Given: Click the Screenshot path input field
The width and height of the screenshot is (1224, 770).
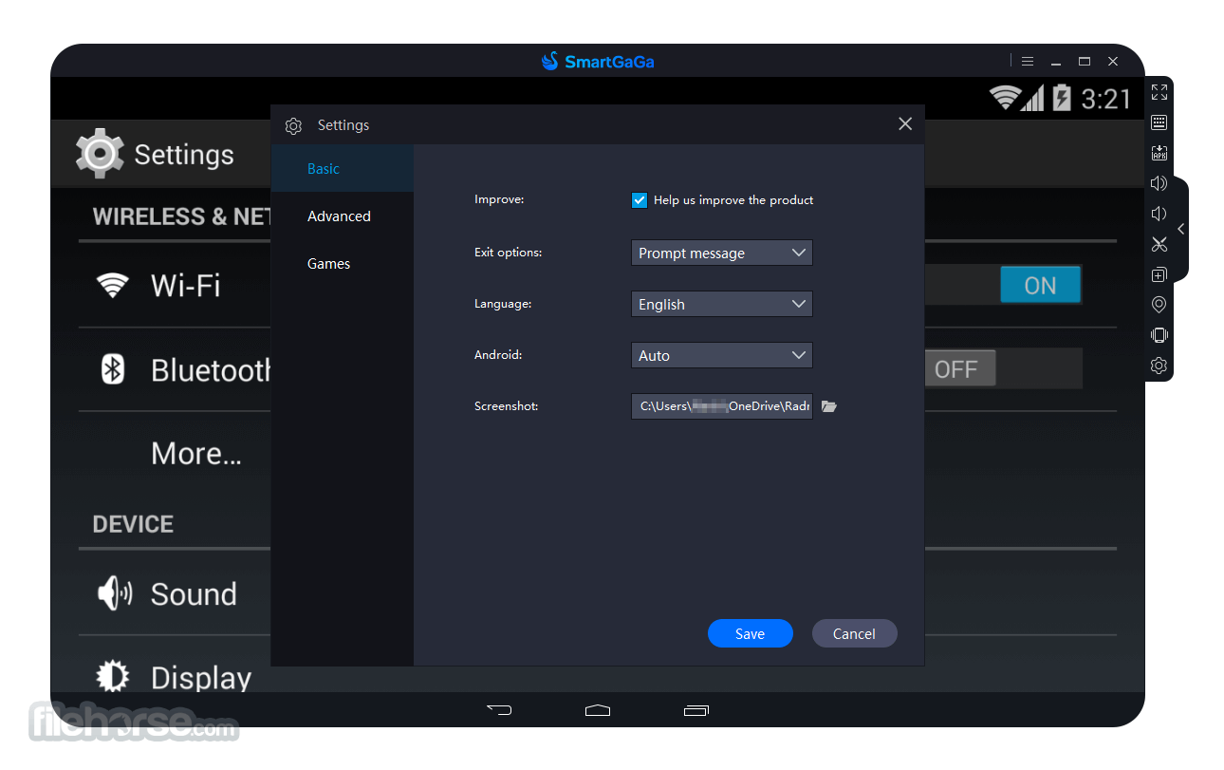Looking at the screenshot, I should click(722, 406).
